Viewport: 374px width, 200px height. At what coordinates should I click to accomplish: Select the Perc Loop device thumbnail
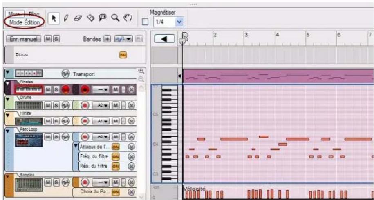point(29,140)
